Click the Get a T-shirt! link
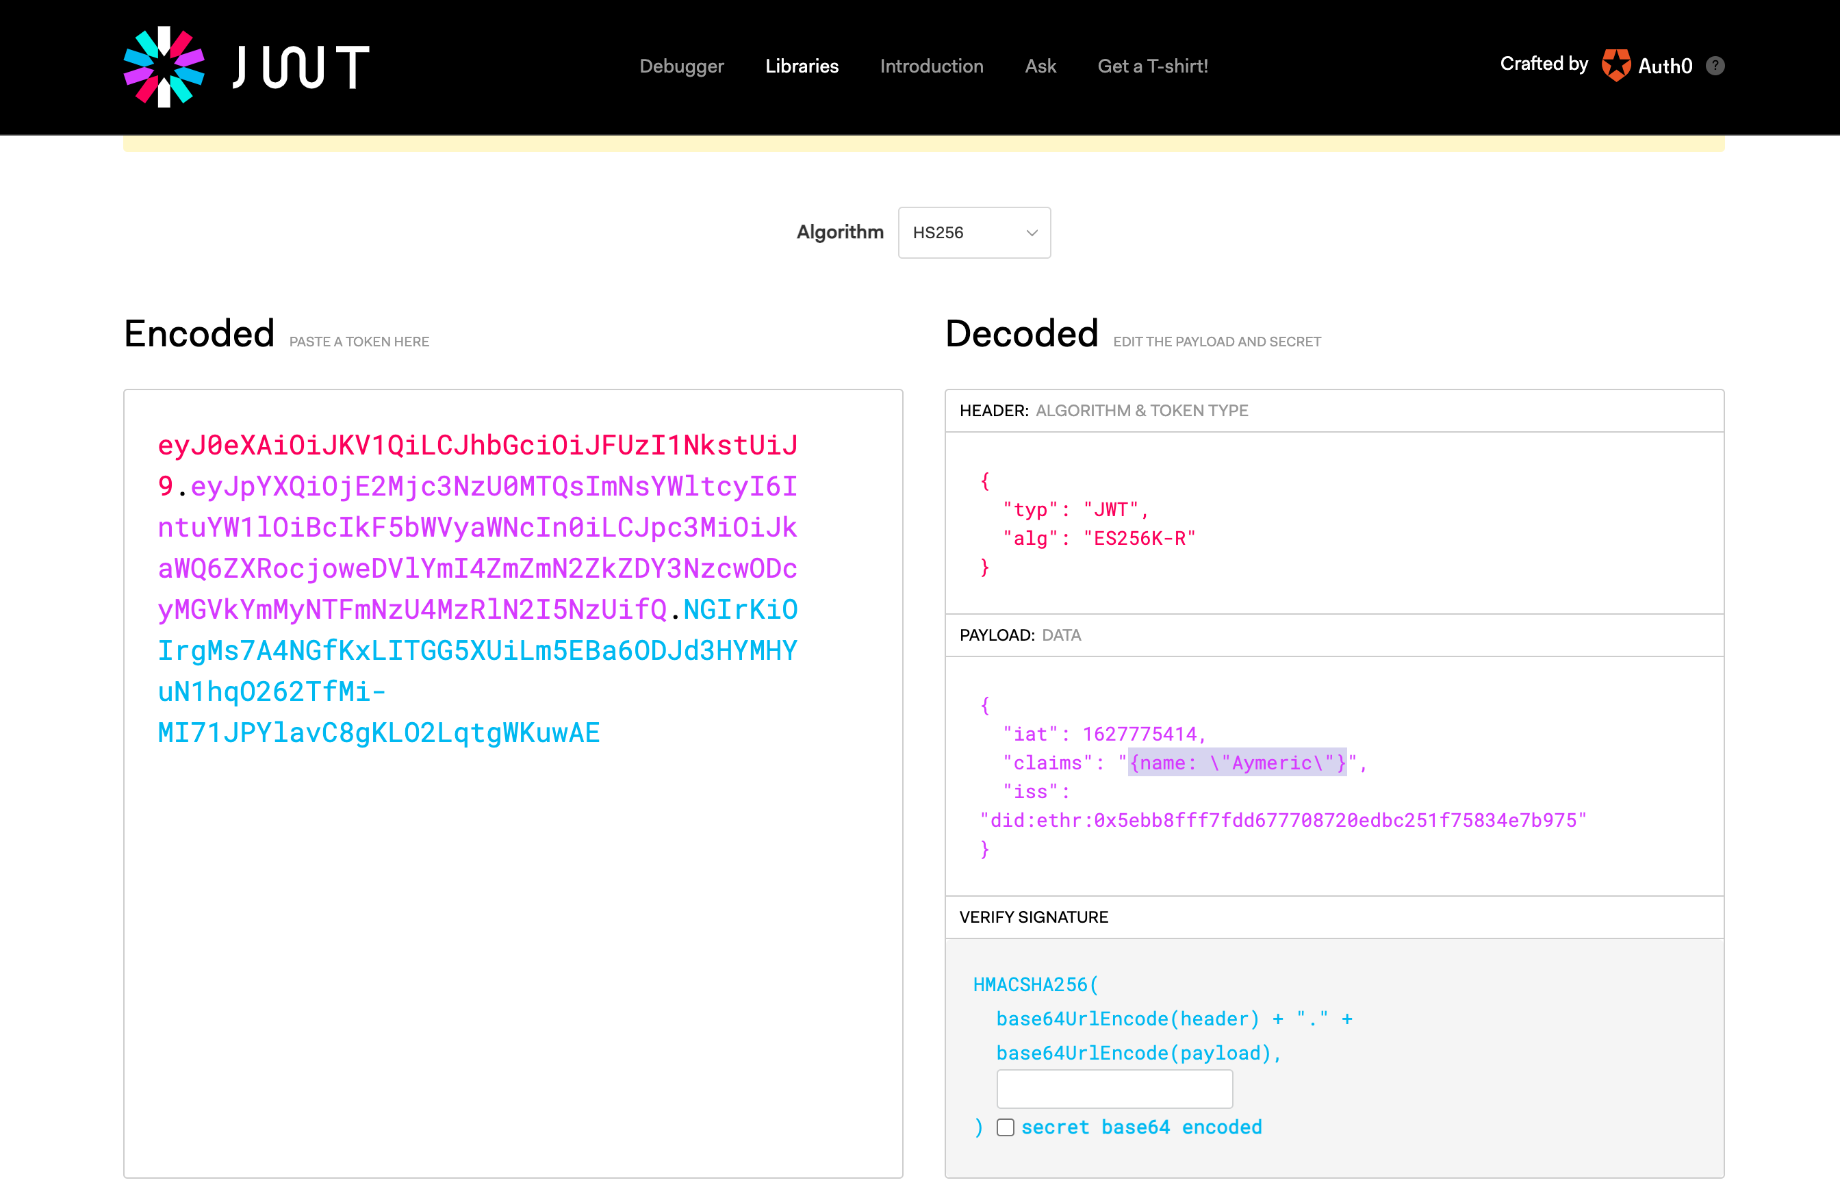 [1152, 66]
